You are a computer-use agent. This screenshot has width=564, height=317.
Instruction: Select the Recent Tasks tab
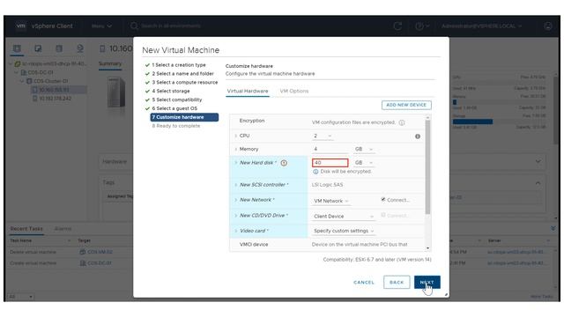pos(26,229)
